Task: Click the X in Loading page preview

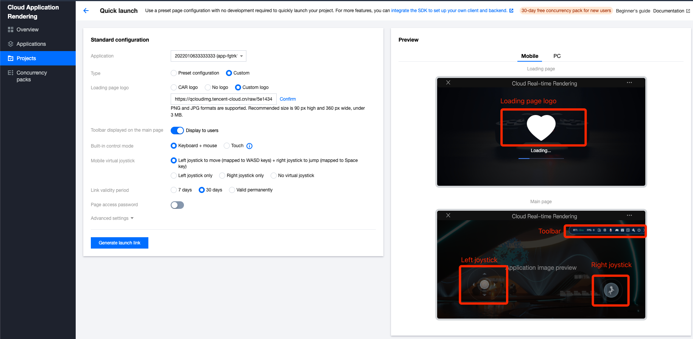Action: 448,82
